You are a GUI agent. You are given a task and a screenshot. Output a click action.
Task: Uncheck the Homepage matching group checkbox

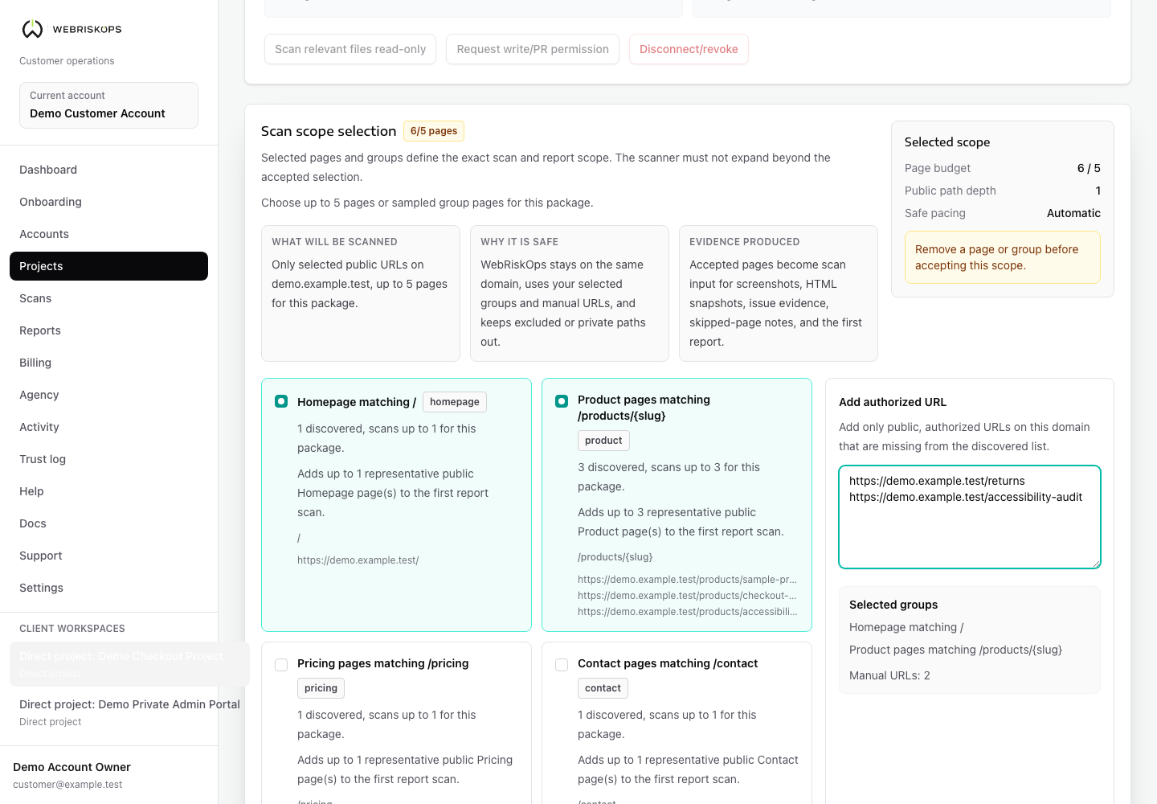pos(281,401)
